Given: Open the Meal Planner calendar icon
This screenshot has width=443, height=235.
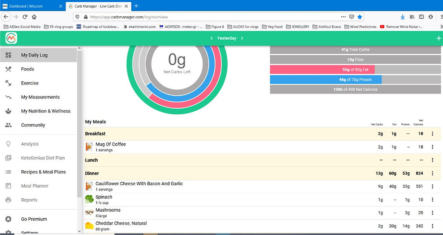Looking at the screenshot, I should 9,186.
